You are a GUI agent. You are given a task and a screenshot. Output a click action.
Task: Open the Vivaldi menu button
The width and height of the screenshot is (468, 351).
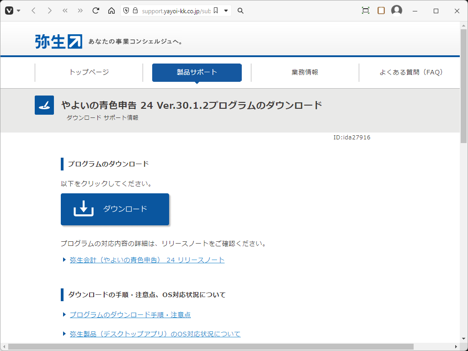pos(9,11)
